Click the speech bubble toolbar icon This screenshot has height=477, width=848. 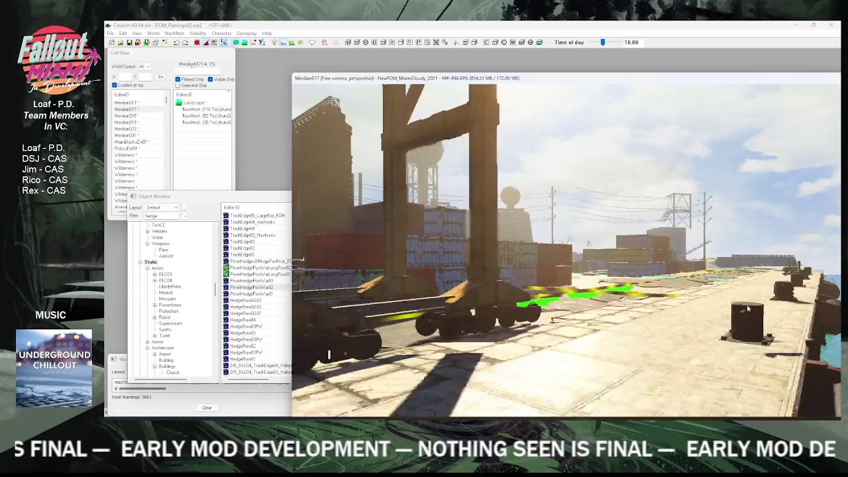tap(312, 42)
